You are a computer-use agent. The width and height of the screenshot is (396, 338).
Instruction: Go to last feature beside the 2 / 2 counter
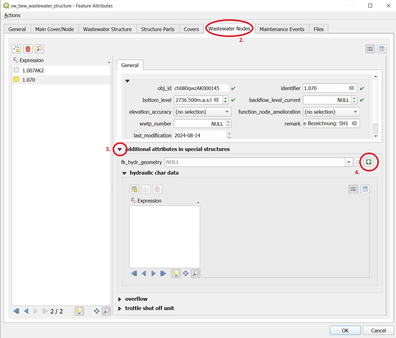(x=45, y=311)
